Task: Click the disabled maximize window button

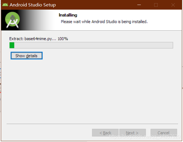Action: pyautogui.click(x=156, y=5)
